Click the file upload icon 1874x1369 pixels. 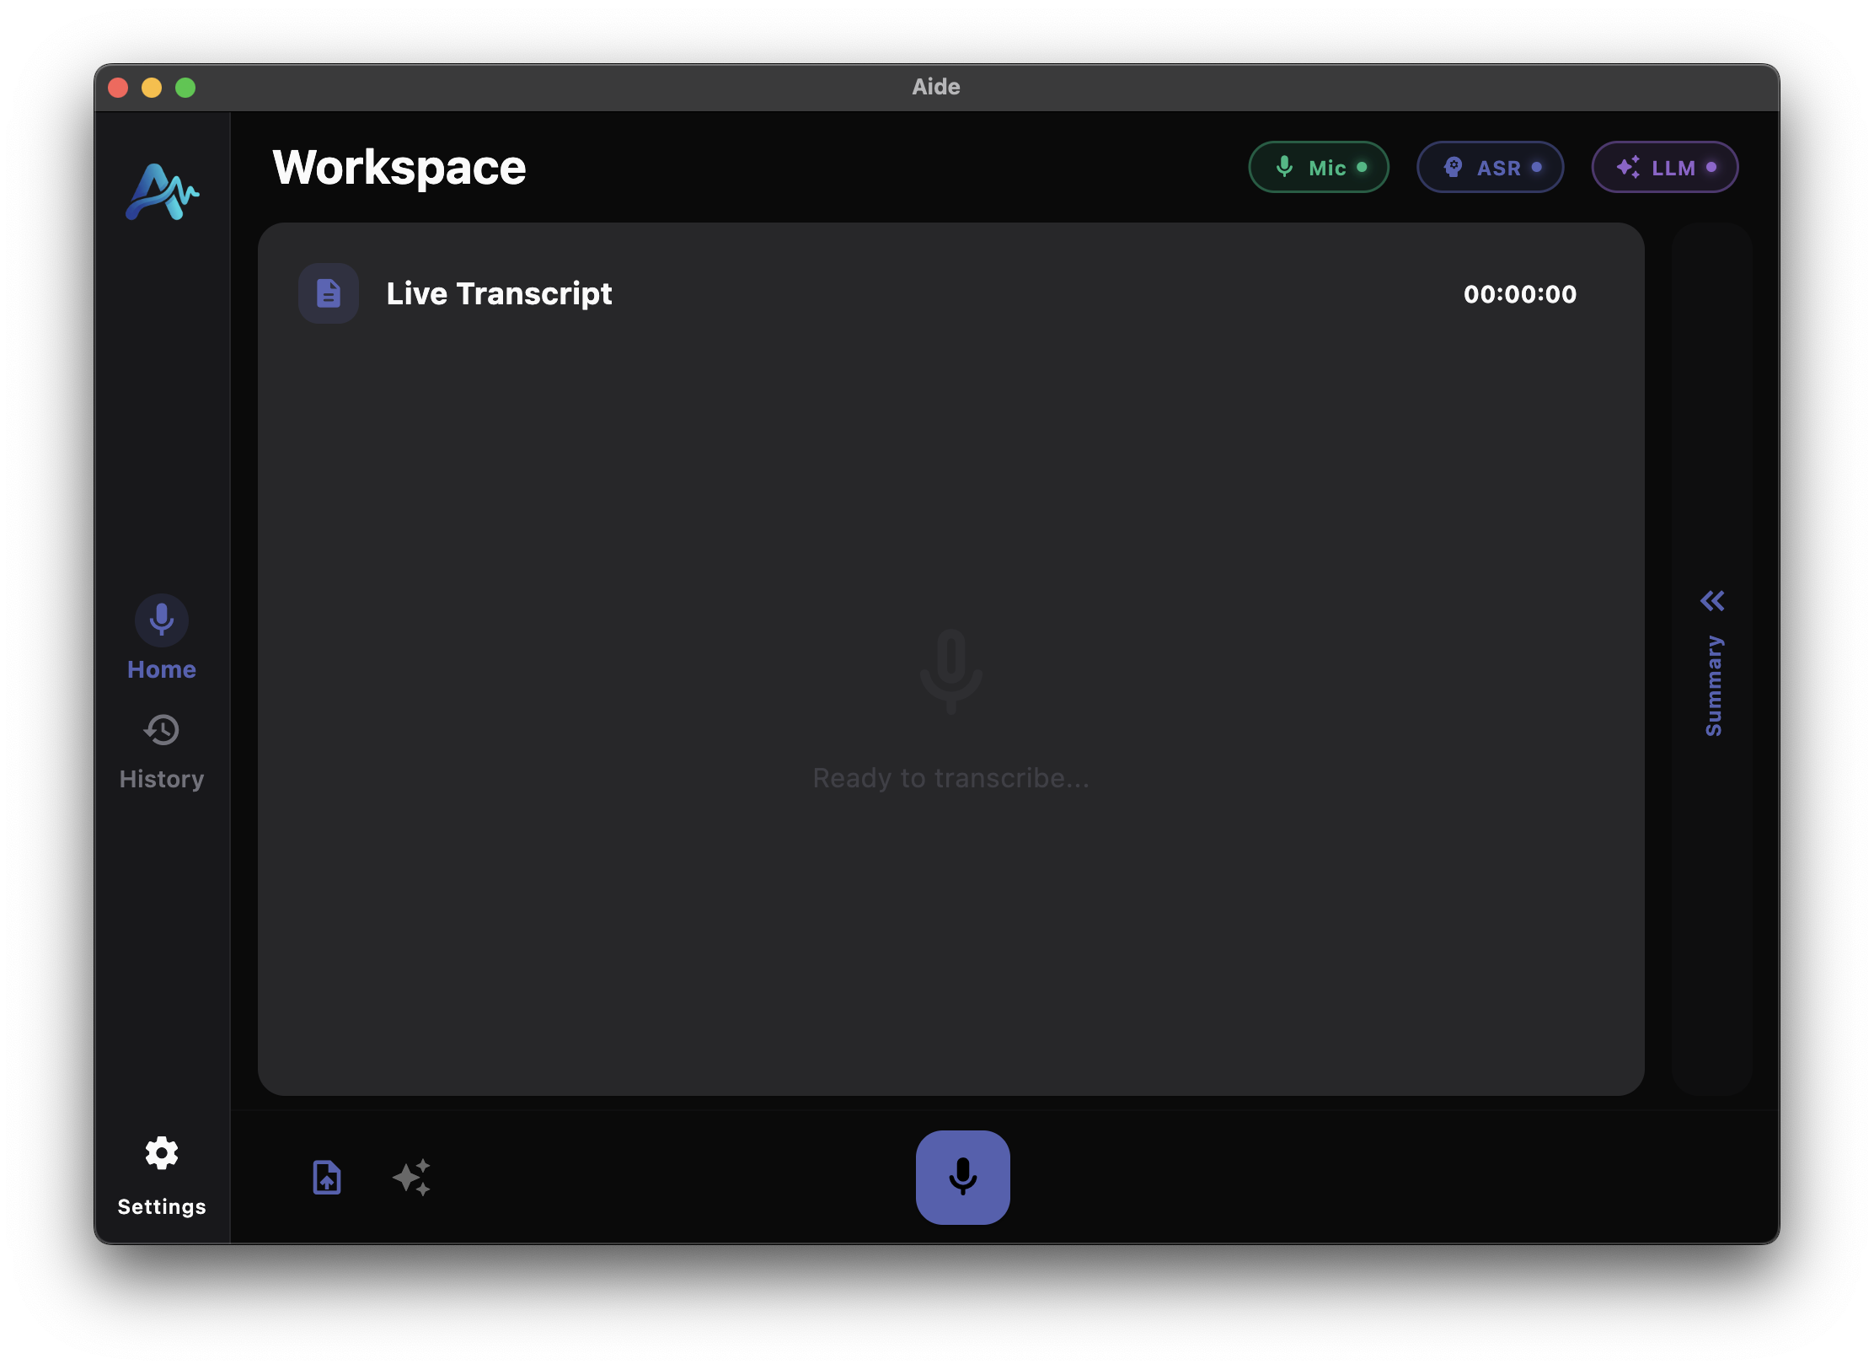pos(327,1177)
